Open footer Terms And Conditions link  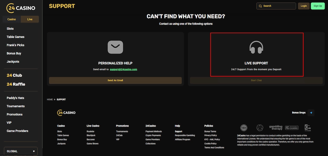coord(214,148)
